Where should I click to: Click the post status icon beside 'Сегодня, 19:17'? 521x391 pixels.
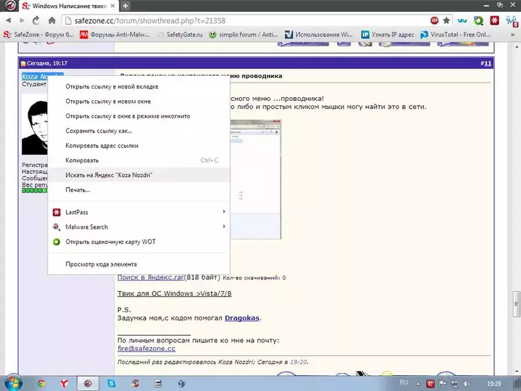(23, 63)
